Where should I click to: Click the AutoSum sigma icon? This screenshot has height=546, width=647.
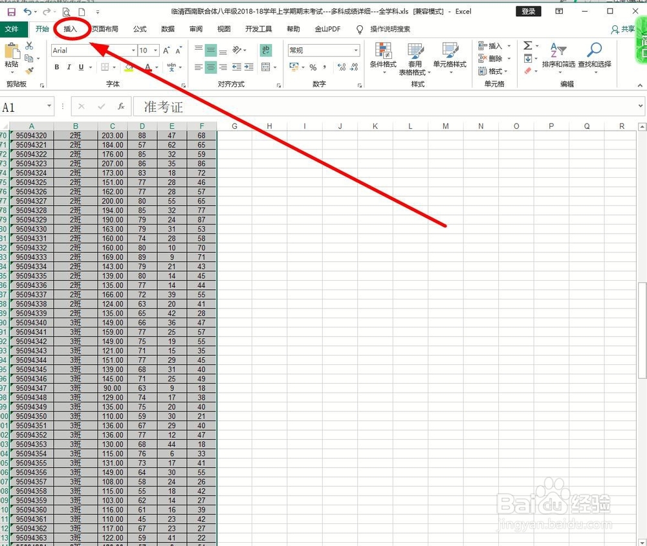pos(528,45)
